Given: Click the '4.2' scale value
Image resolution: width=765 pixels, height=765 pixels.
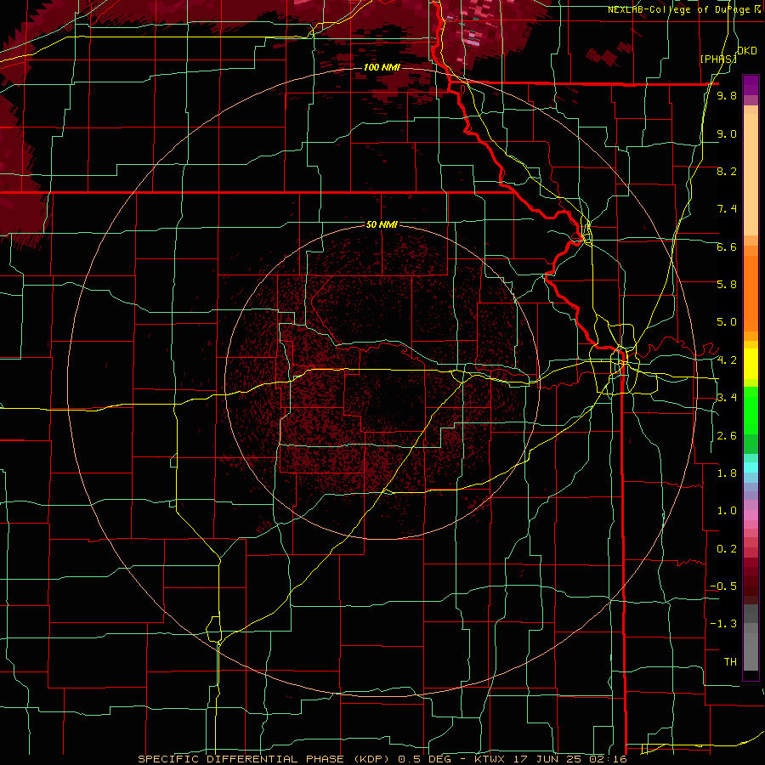Looking at the screenshot, I should pos(727,360).
